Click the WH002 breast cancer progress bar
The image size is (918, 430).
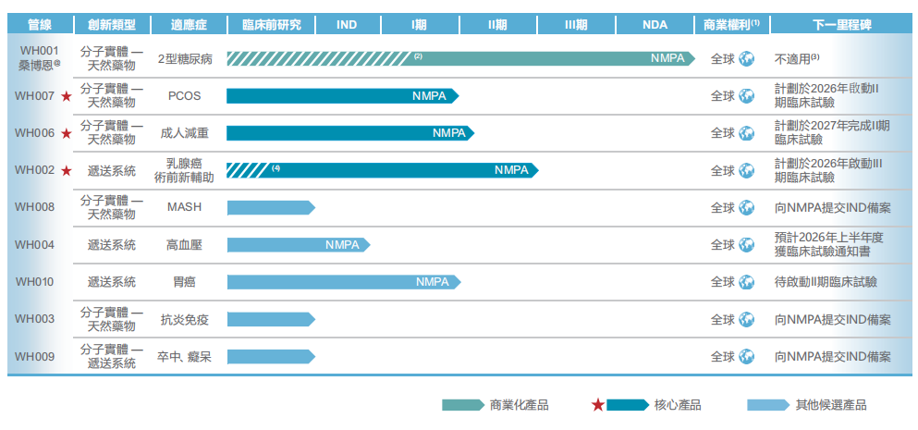click(x=383, y=170)
